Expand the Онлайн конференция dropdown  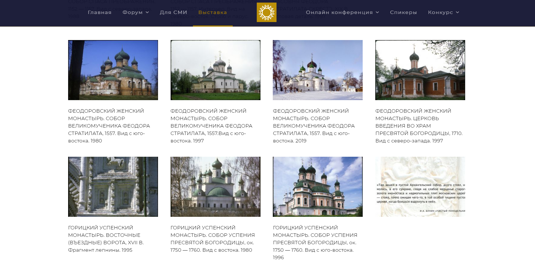(x=342, y=12)
